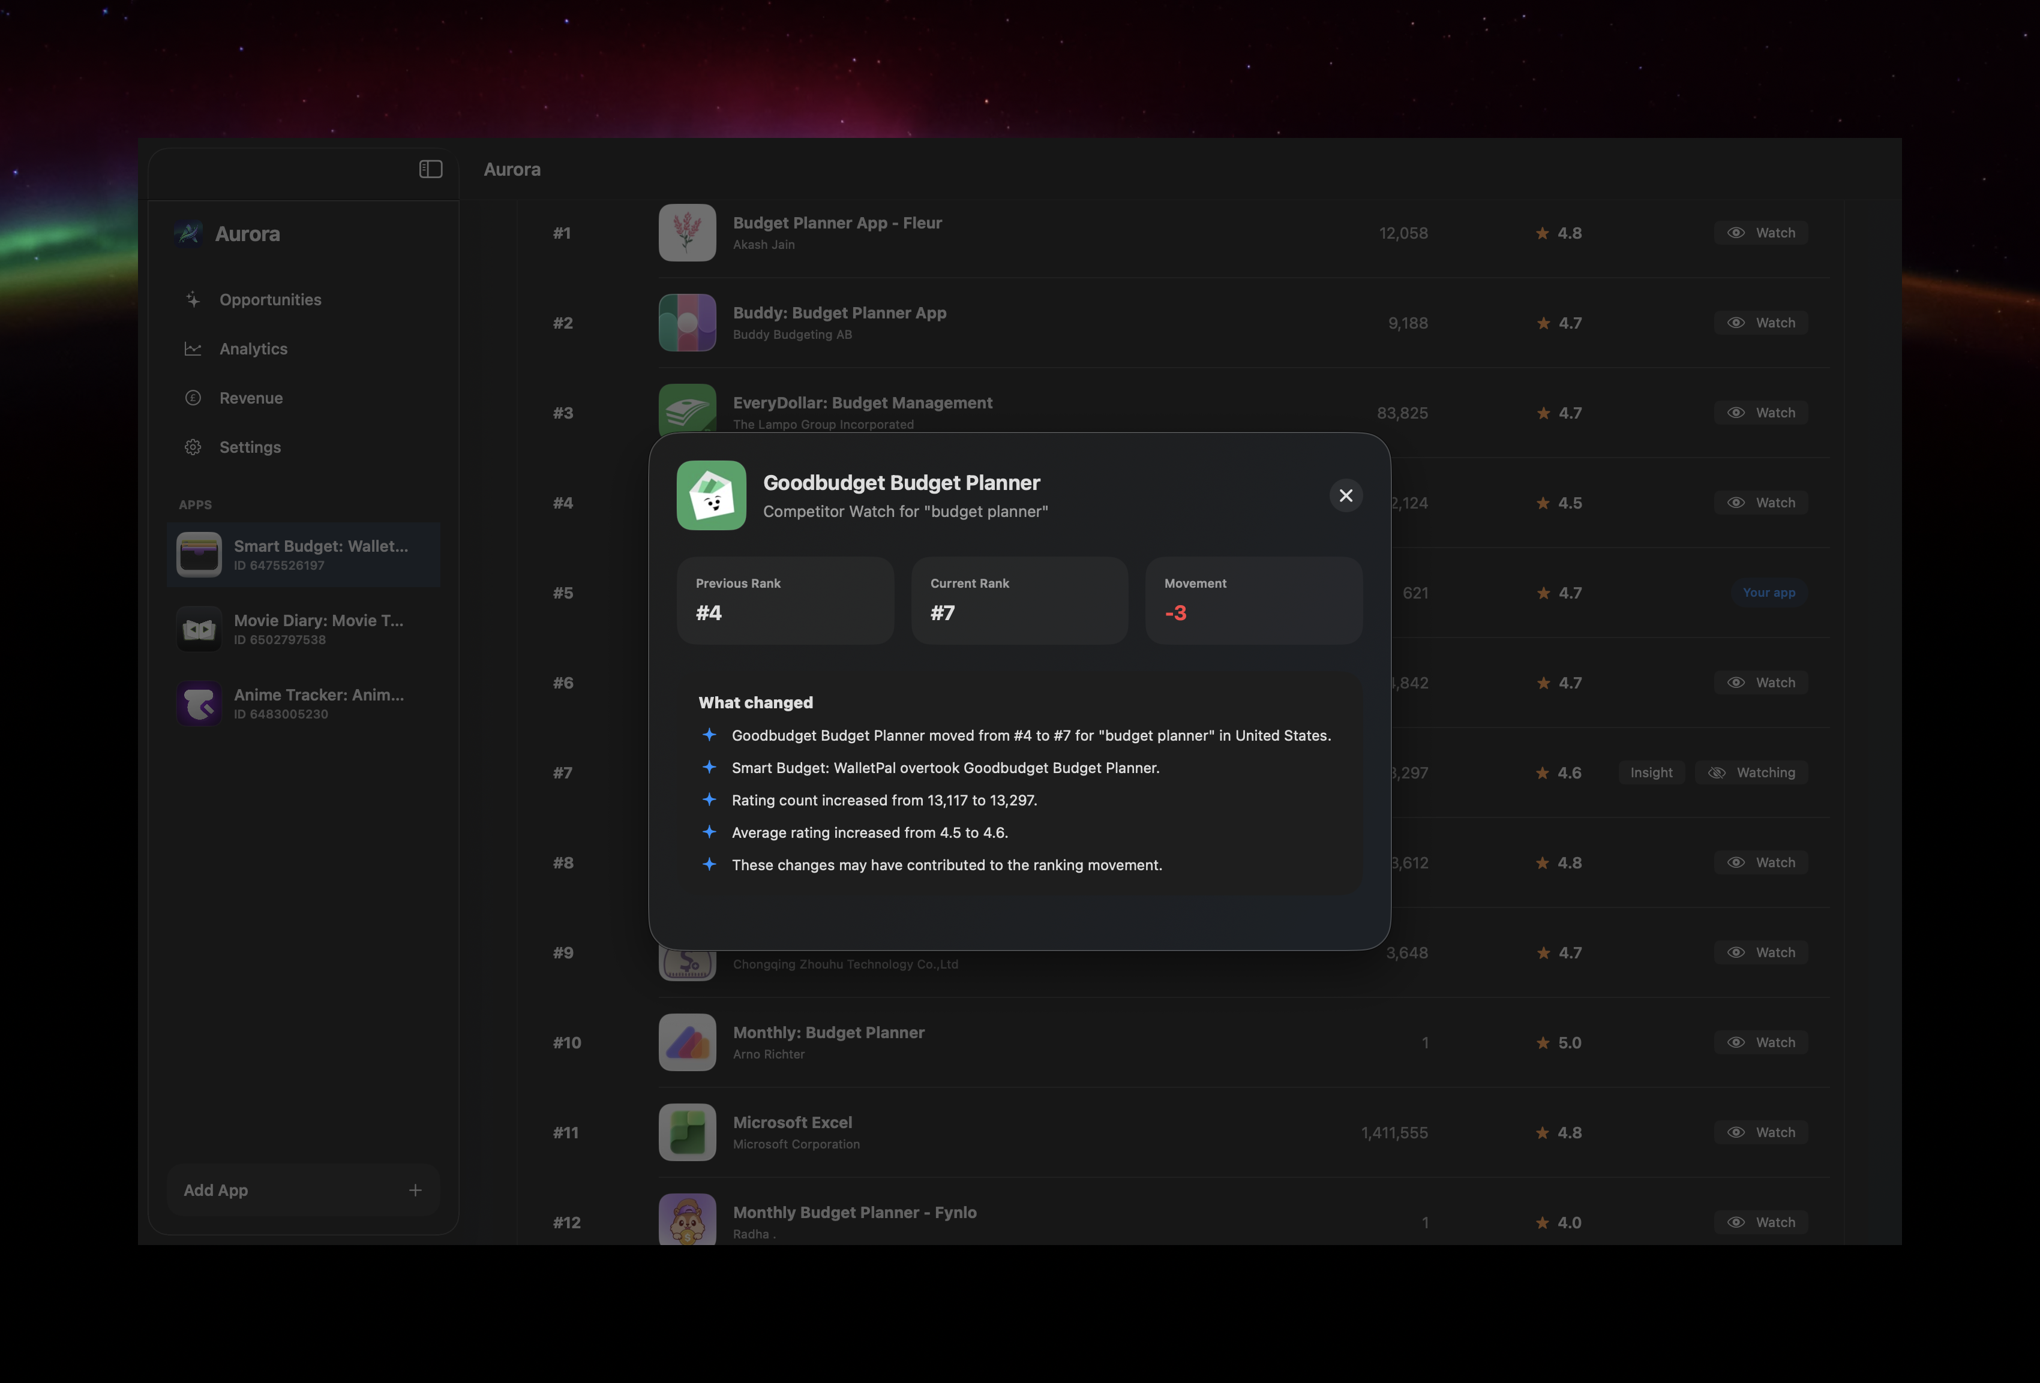Select Smart Budget: Wallet app entry
This screenshot has height=1383, width=2040.
(x=304, y=555)
